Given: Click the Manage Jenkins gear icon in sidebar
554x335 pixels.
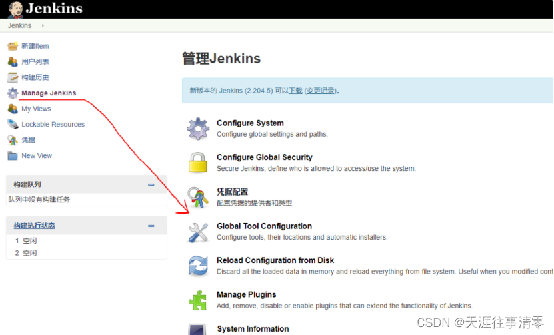Looking at the screenshot, I should (13, 93).
